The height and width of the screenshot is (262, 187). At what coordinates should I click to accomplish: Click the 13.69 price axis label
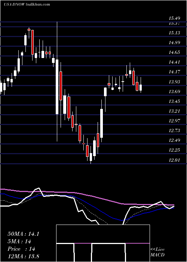click(175, 92)
